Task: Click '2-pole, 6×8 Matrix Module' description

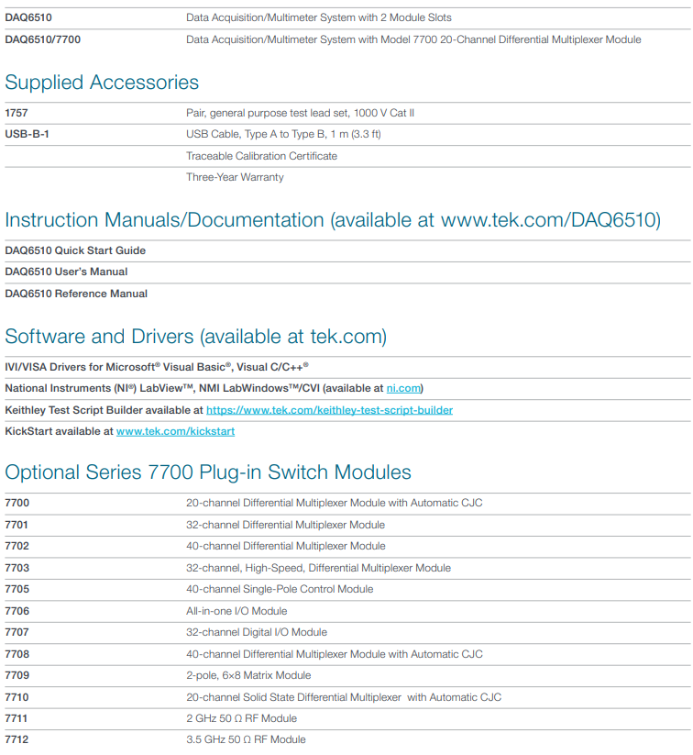Action: [248, 675]
